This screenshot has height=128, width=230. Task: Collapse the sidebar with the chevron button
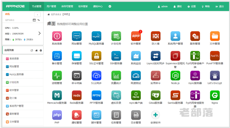pos(37,15)
